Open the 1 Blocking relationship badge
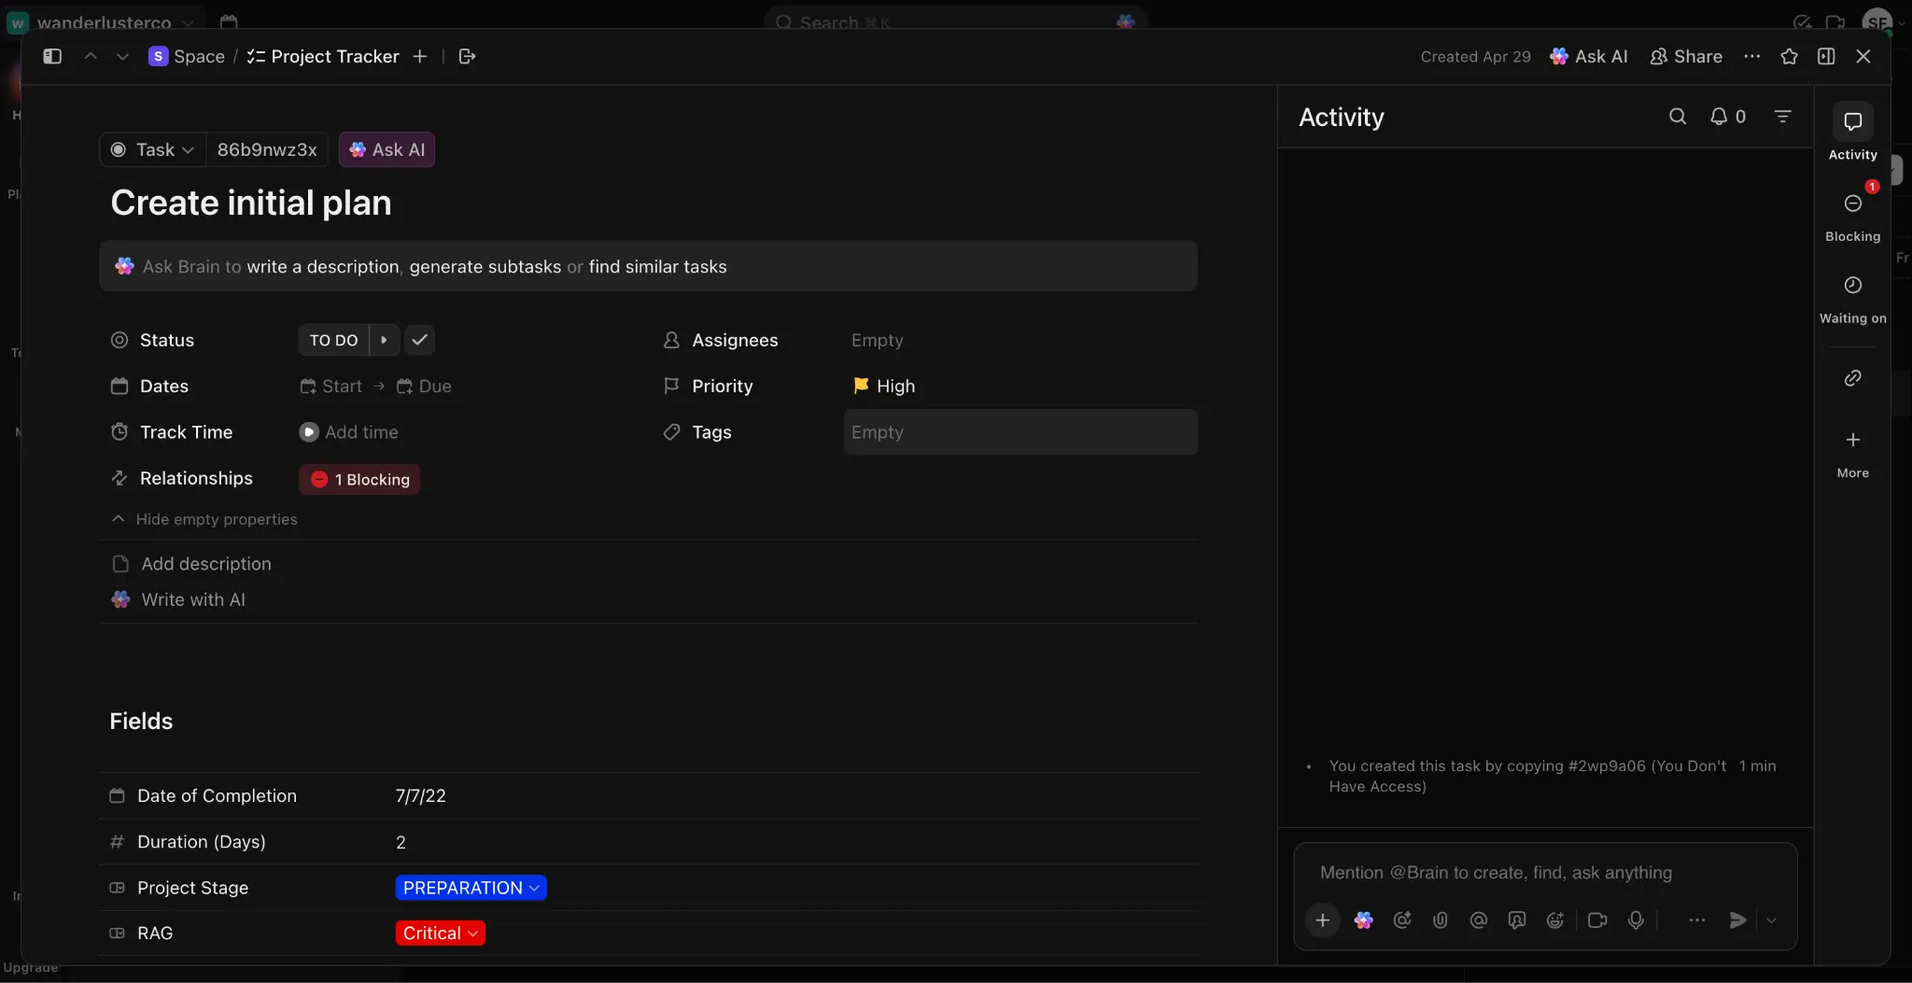The height and width of the screenshot is (983, 1912). (x=359, y=479)
